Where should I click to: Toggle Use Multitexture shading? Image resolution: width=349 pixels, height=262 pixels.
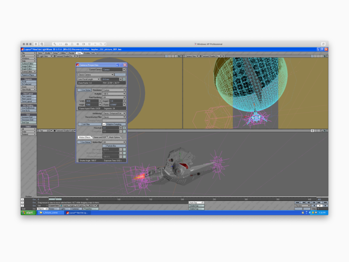pos(29,108)
